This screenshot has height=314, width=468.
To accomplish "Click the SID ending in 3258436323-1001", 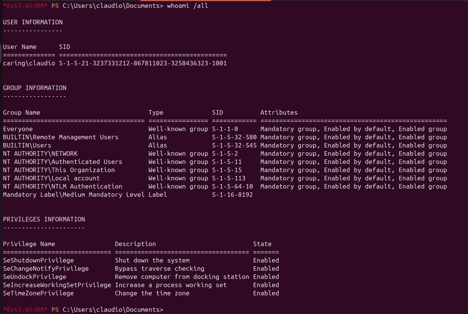I will [x=143, y=63].
